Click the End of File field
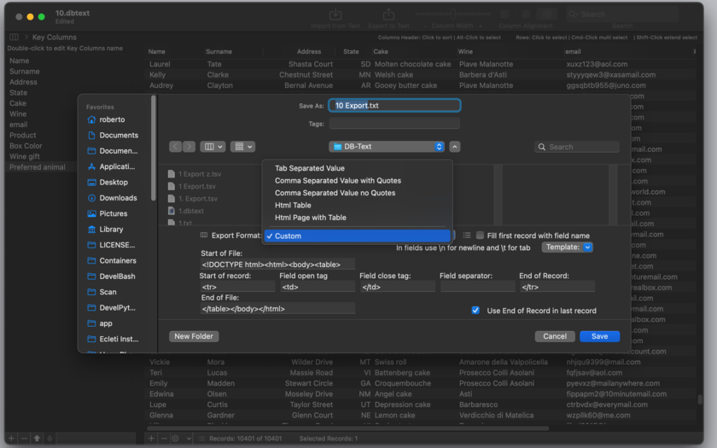The image size is (717, 448). [x=277, y=309]
